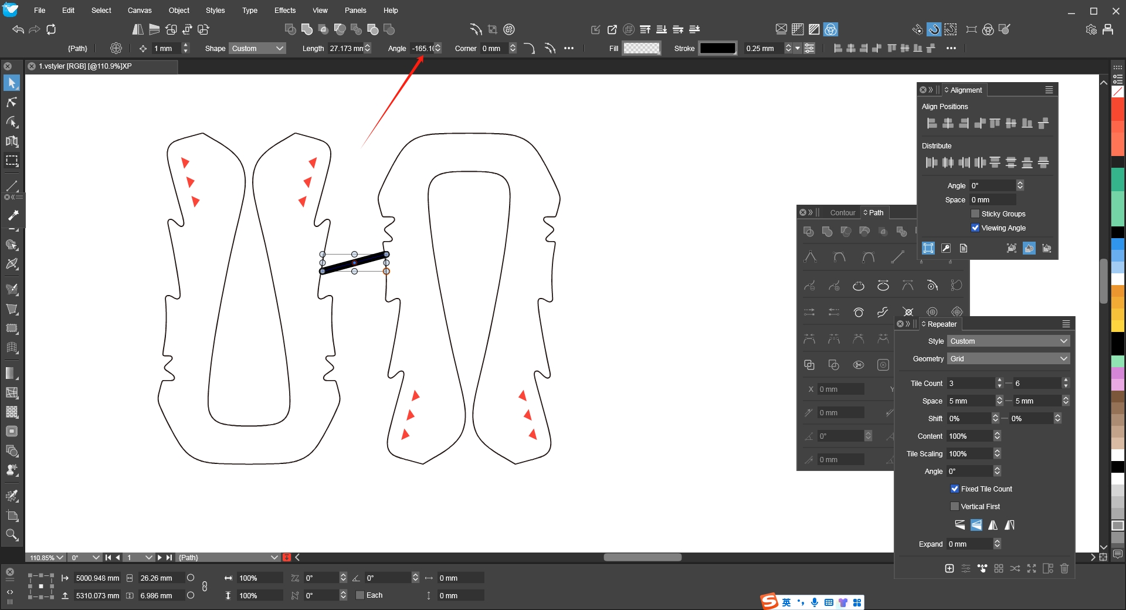Toggle the Fixed Tile Count checkbox
This screenshot has width=1126, height=610.
955,489
